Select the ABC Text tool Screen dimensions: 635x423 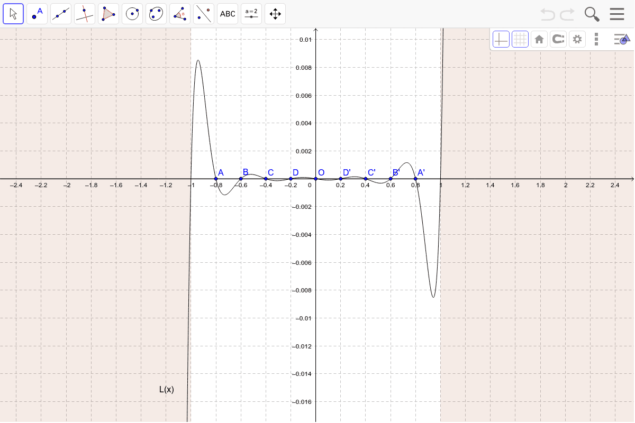coord(228,14)
